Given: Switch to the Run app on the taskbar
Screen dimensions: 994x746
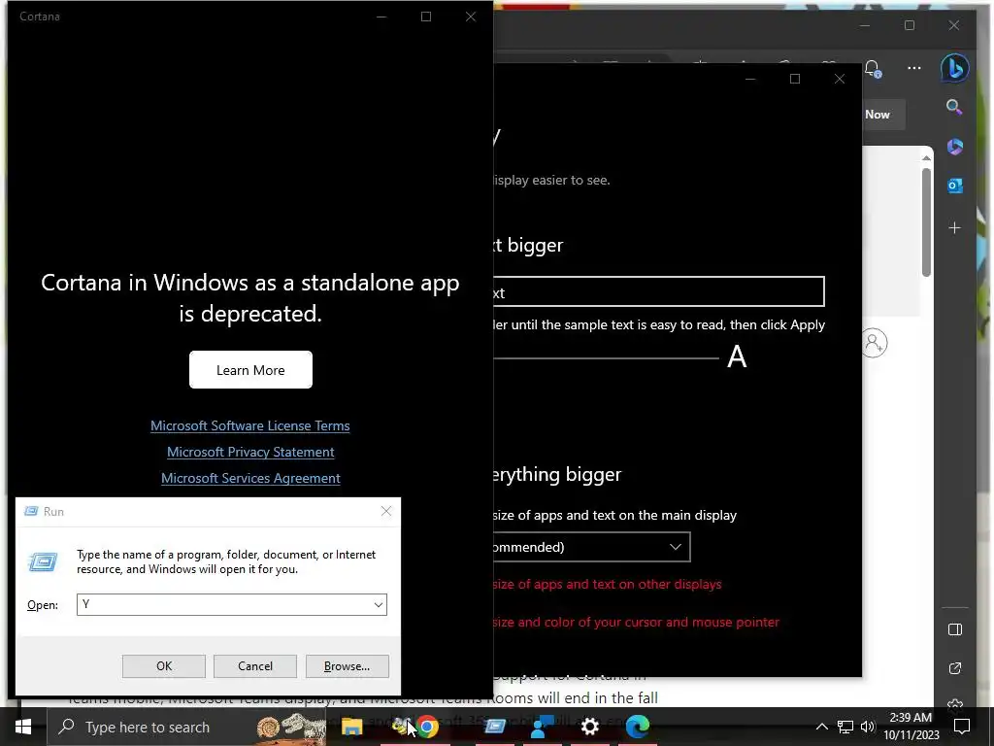Looking at the screenshot, I should pos(494,727).
